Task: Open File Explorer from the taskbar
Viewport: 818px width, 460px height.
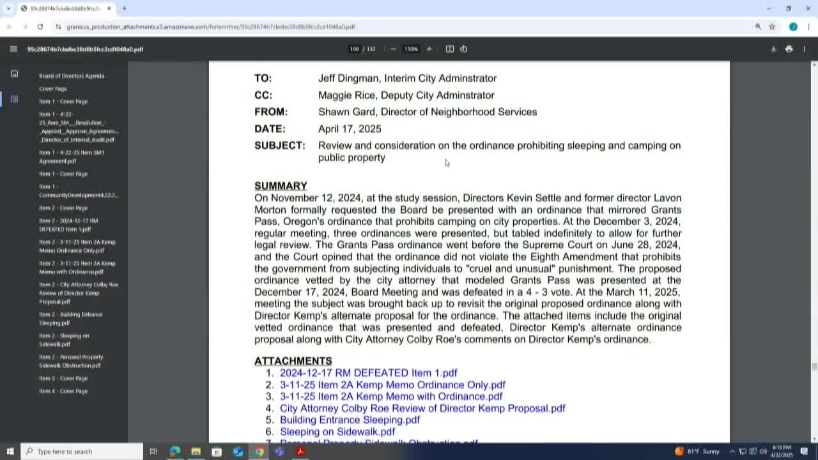Action: pyautogui.click(x=196, y=452)
